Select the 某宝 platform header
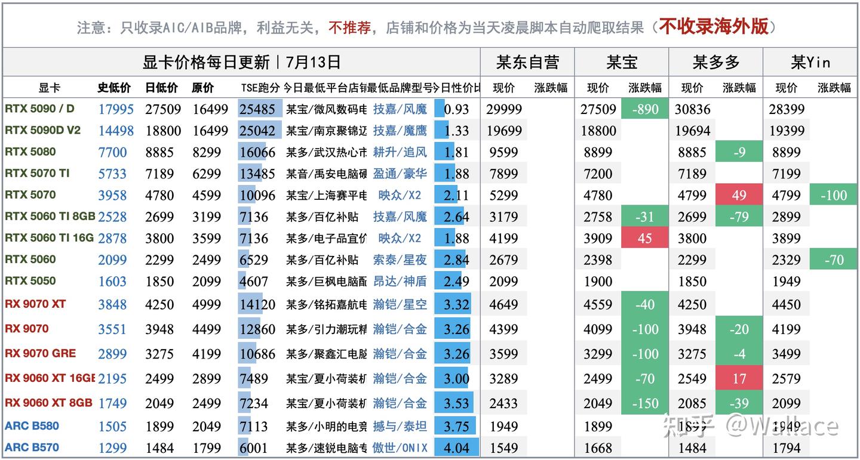Viewport: 860px width, 460px height. [622, 61]
